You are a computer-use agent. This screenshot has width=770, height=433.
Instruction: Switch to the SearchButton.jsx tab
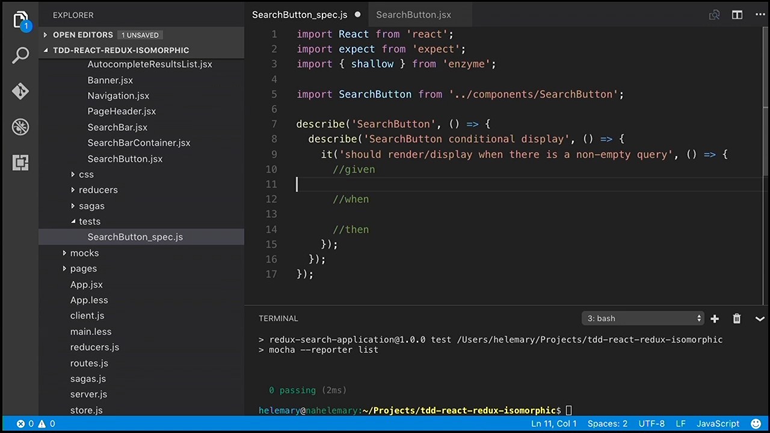414,15
